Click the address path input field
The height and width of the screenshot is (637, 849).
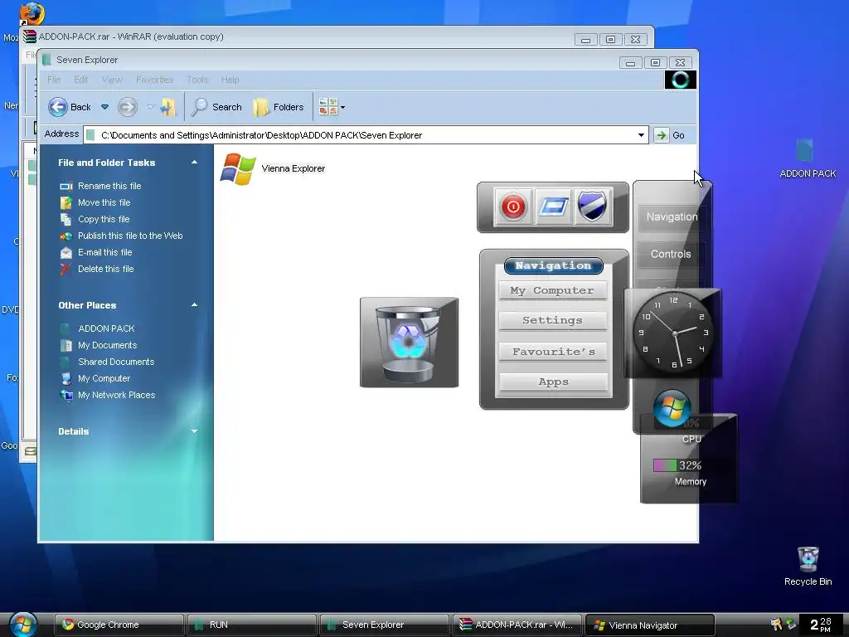point(366,135)
